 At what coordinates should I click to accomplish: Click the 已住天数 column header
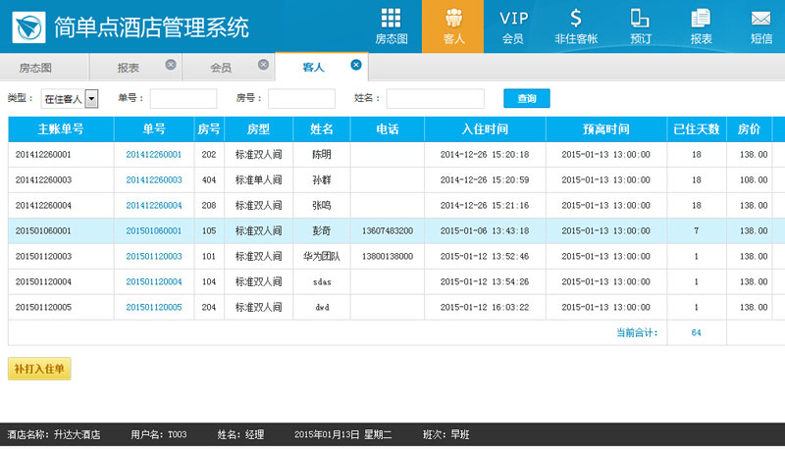point(697,129)
